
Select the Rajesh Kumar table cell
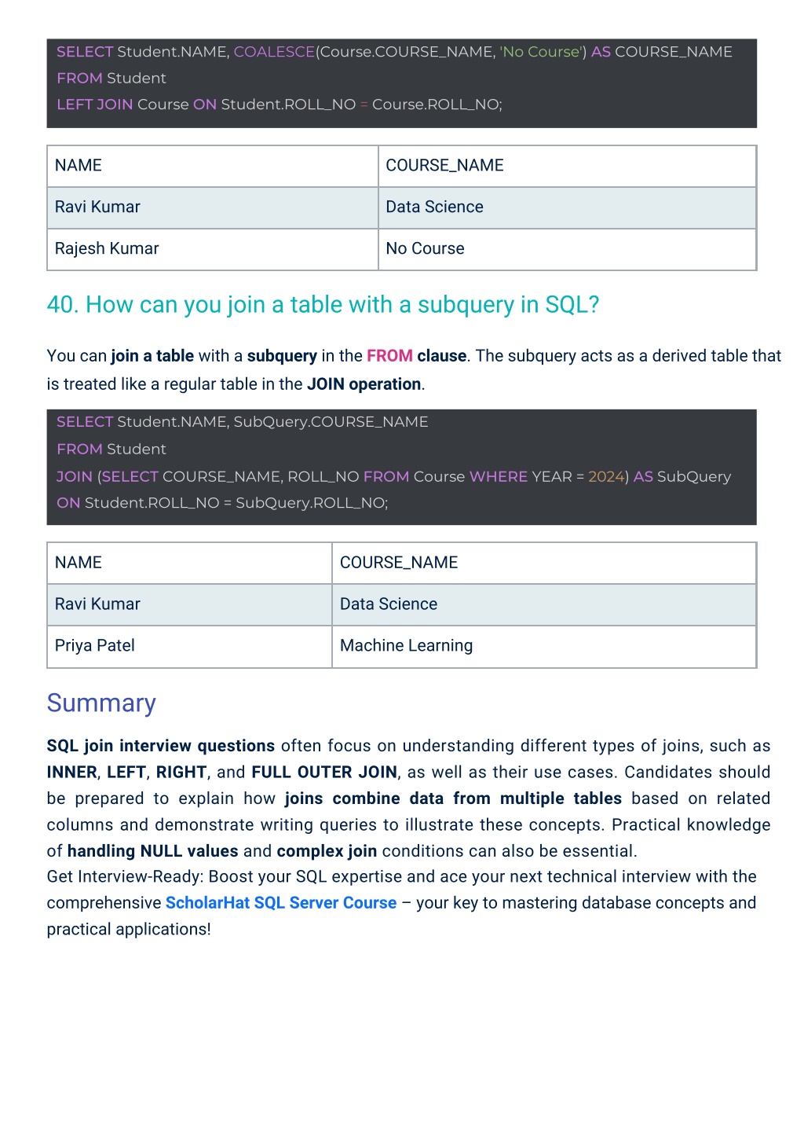click(213, 249)
